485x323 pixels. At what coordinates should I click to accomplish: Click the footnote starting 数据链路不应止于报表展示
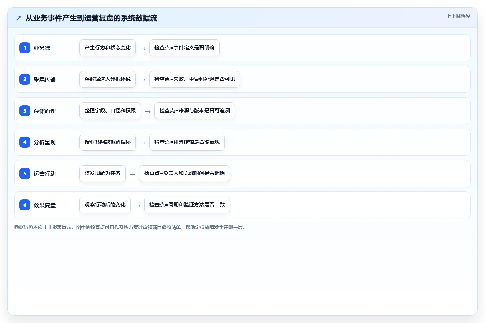click(x=130, y=227)
